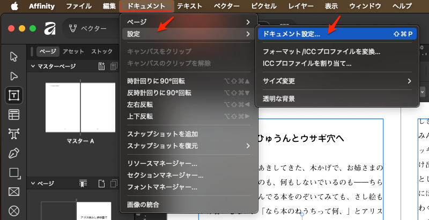
Task: Activate the Frame Text tool
Action: [x=14, y=95]
